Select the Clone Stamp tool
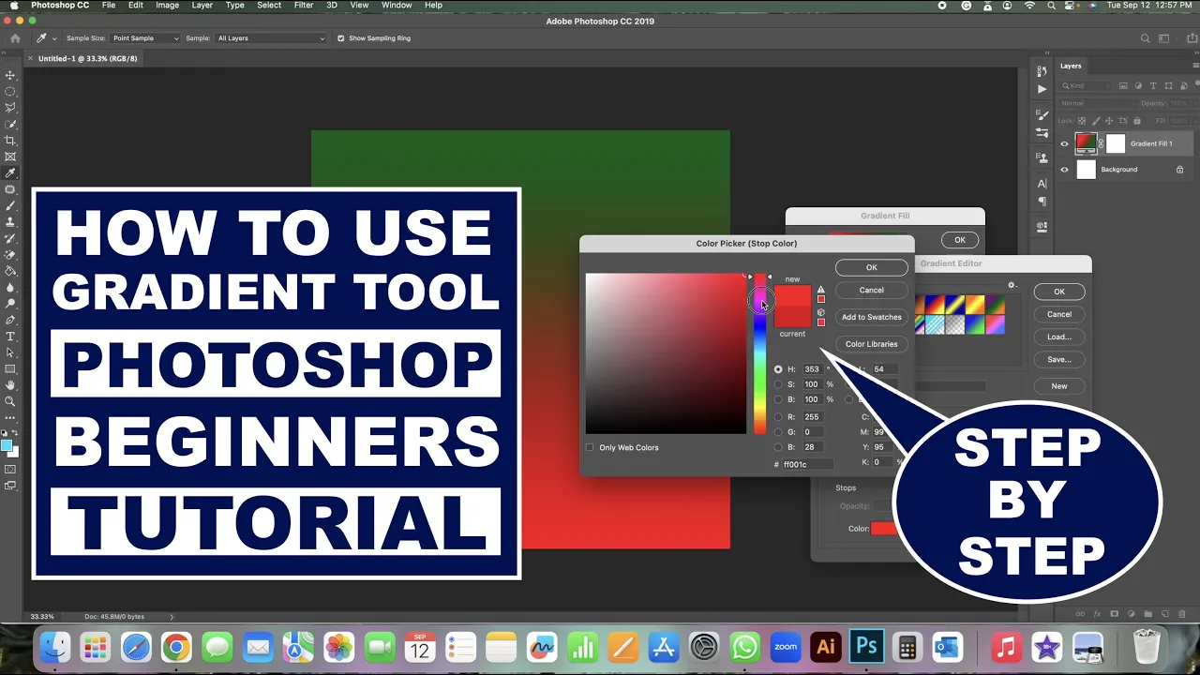Viewport: 1200px width, 675px height. (10, 222)
